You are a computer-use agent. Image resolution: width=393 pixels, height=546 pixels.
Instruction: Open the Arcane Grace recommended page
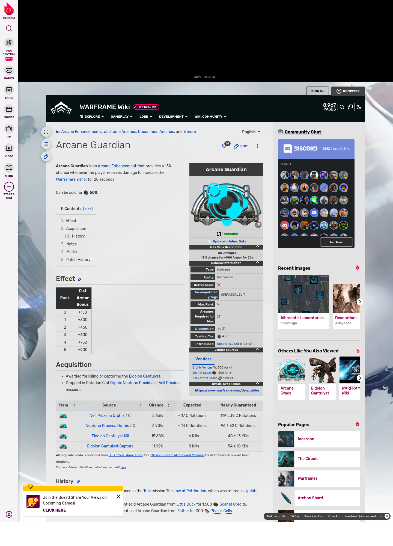click(x=292, y=378)
